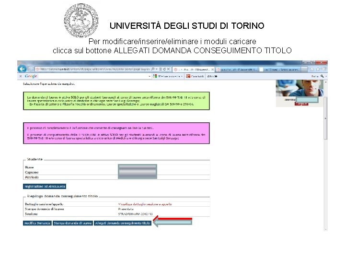Click the Condividi share toolbar button
The image size is (345, 259).
pyautogui.click(x=195, y=76)
